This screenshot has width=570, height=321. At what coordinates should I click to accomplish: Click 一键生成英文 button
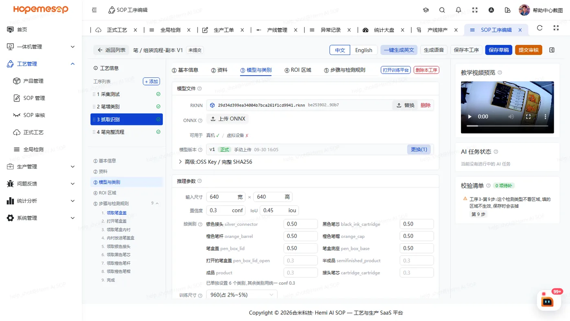pyautogui.click(x=399, y=50)
